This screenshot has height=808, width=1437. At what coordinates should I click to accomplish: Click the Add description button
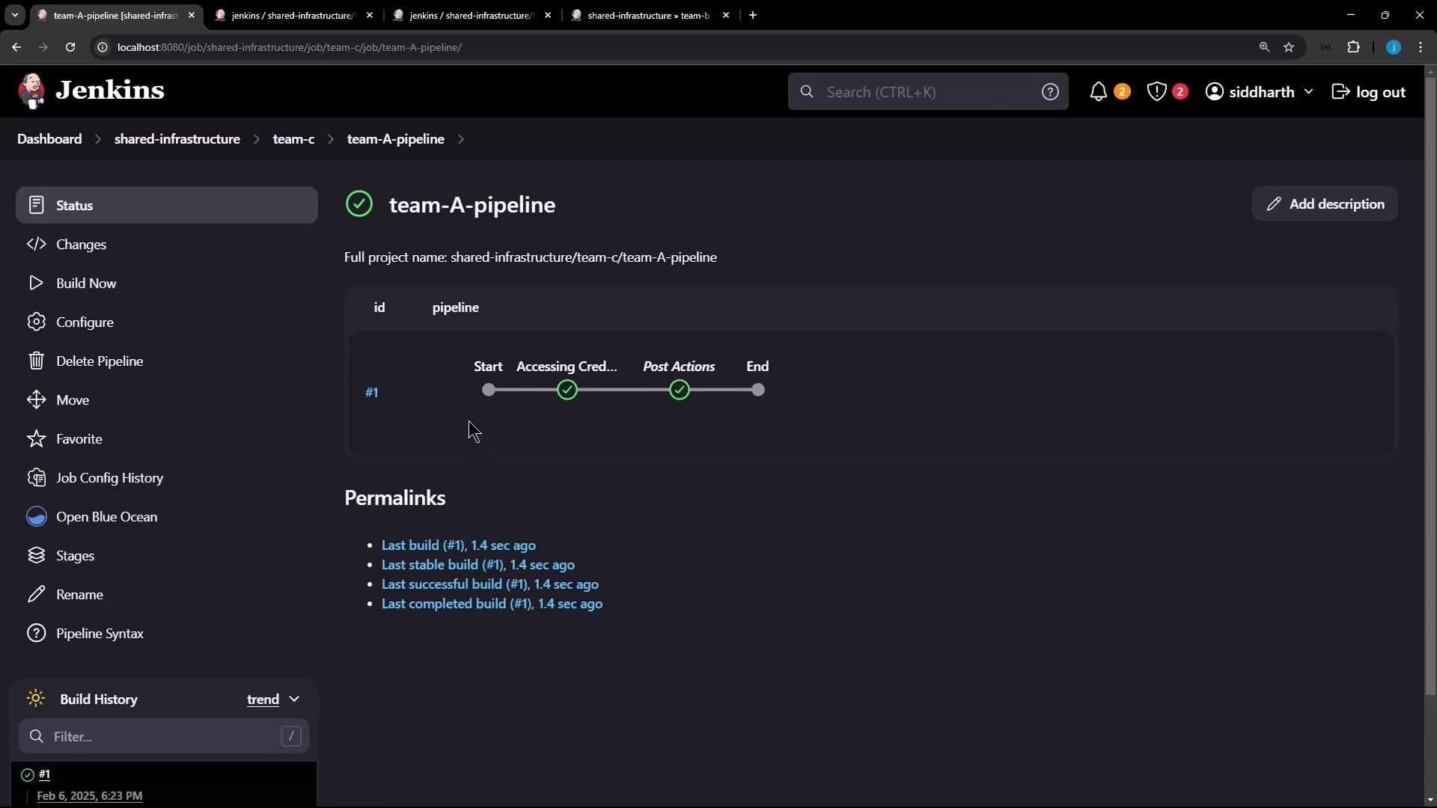tap(1325, 204)
